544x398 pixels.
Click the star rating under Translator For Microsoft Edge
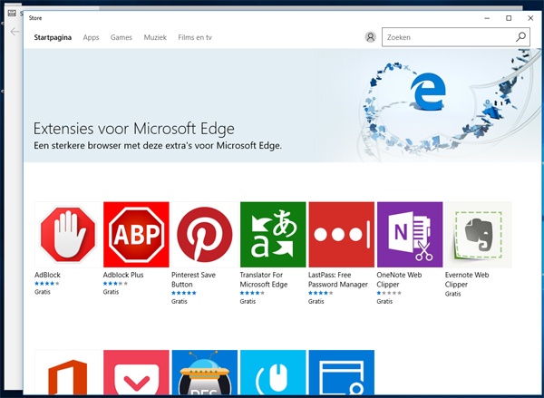[x=252, y=293]
